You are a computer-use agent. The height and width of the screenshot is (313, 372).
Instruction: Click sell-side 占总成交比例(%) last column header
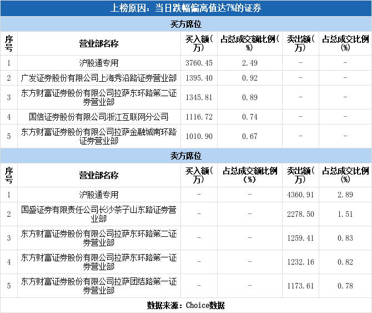pos(345,175)
